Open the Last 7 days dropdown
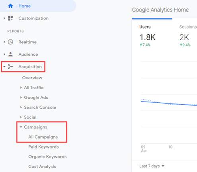 (152, 166)
